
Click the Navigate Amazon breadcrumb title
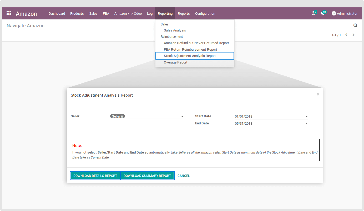click(26, 26)
